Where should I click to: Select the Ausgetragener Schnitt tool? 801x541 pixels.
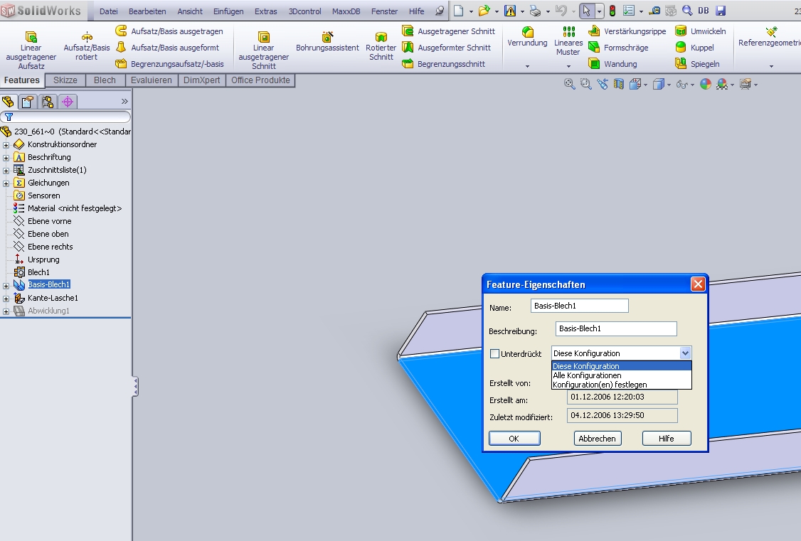point(449,31)
